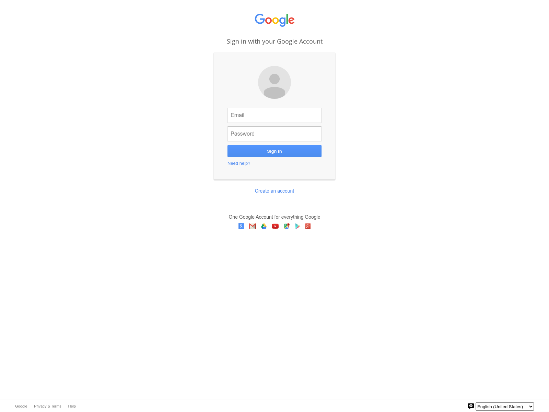549x412 pixels.
Task: Open the Need help? link
Action: (x=239, y=163)
